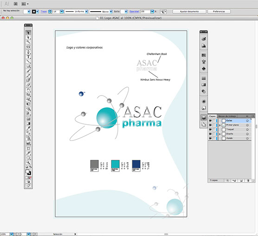Select the Type tool
Viewport: 258px width, 236px height.
[28, 57]
